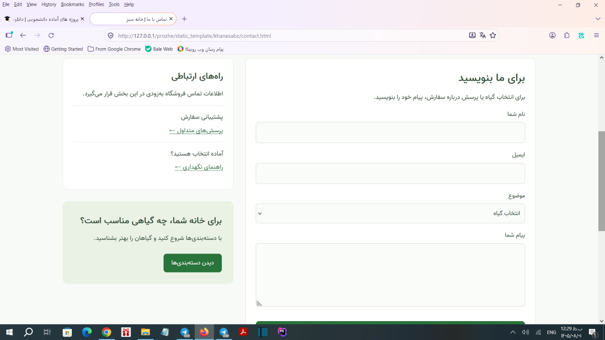Click the shield tracking protection icon
The height and width of the screenshot is (340, 605).
[111, 35]
